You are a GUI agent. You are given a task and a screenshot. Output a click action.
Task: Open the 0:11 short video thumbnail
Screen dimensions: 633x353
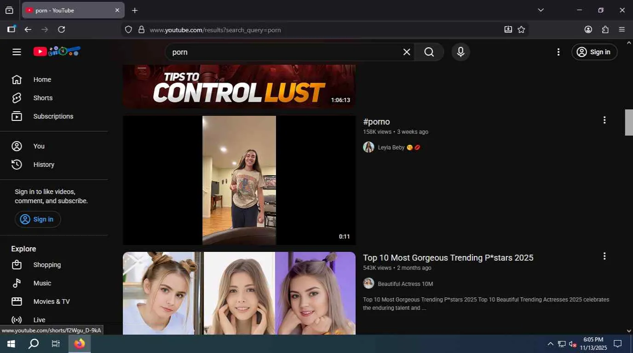click(x=239, y=180)
